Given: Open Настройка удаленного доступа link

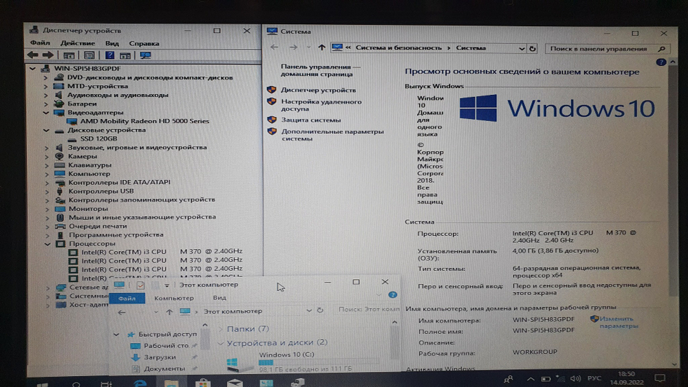Looking at the screenshot, I should pos(321,105).
